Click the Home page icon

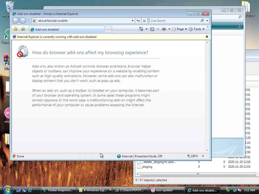141,29
